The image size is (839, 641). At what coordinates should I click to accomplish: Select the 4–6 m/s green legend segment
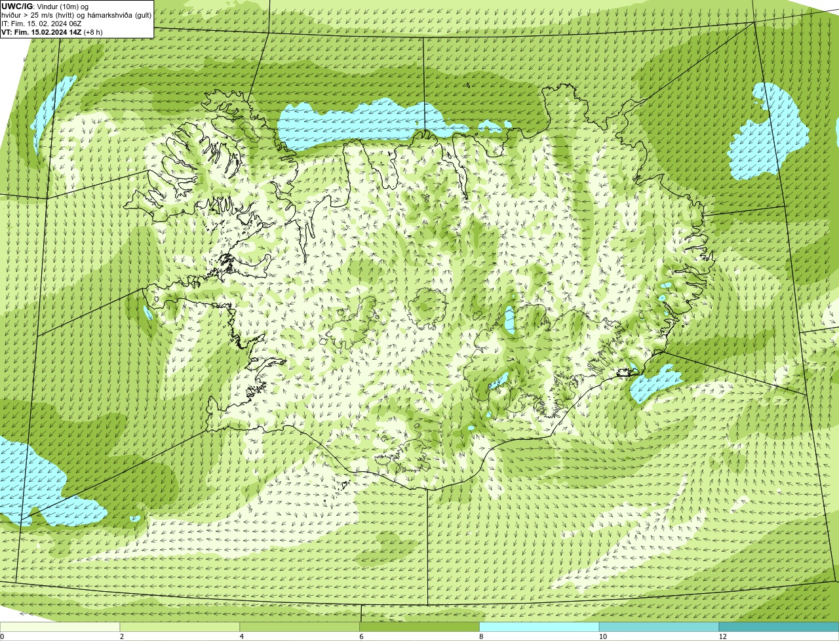pyautogui.click(x=300, y=627)
